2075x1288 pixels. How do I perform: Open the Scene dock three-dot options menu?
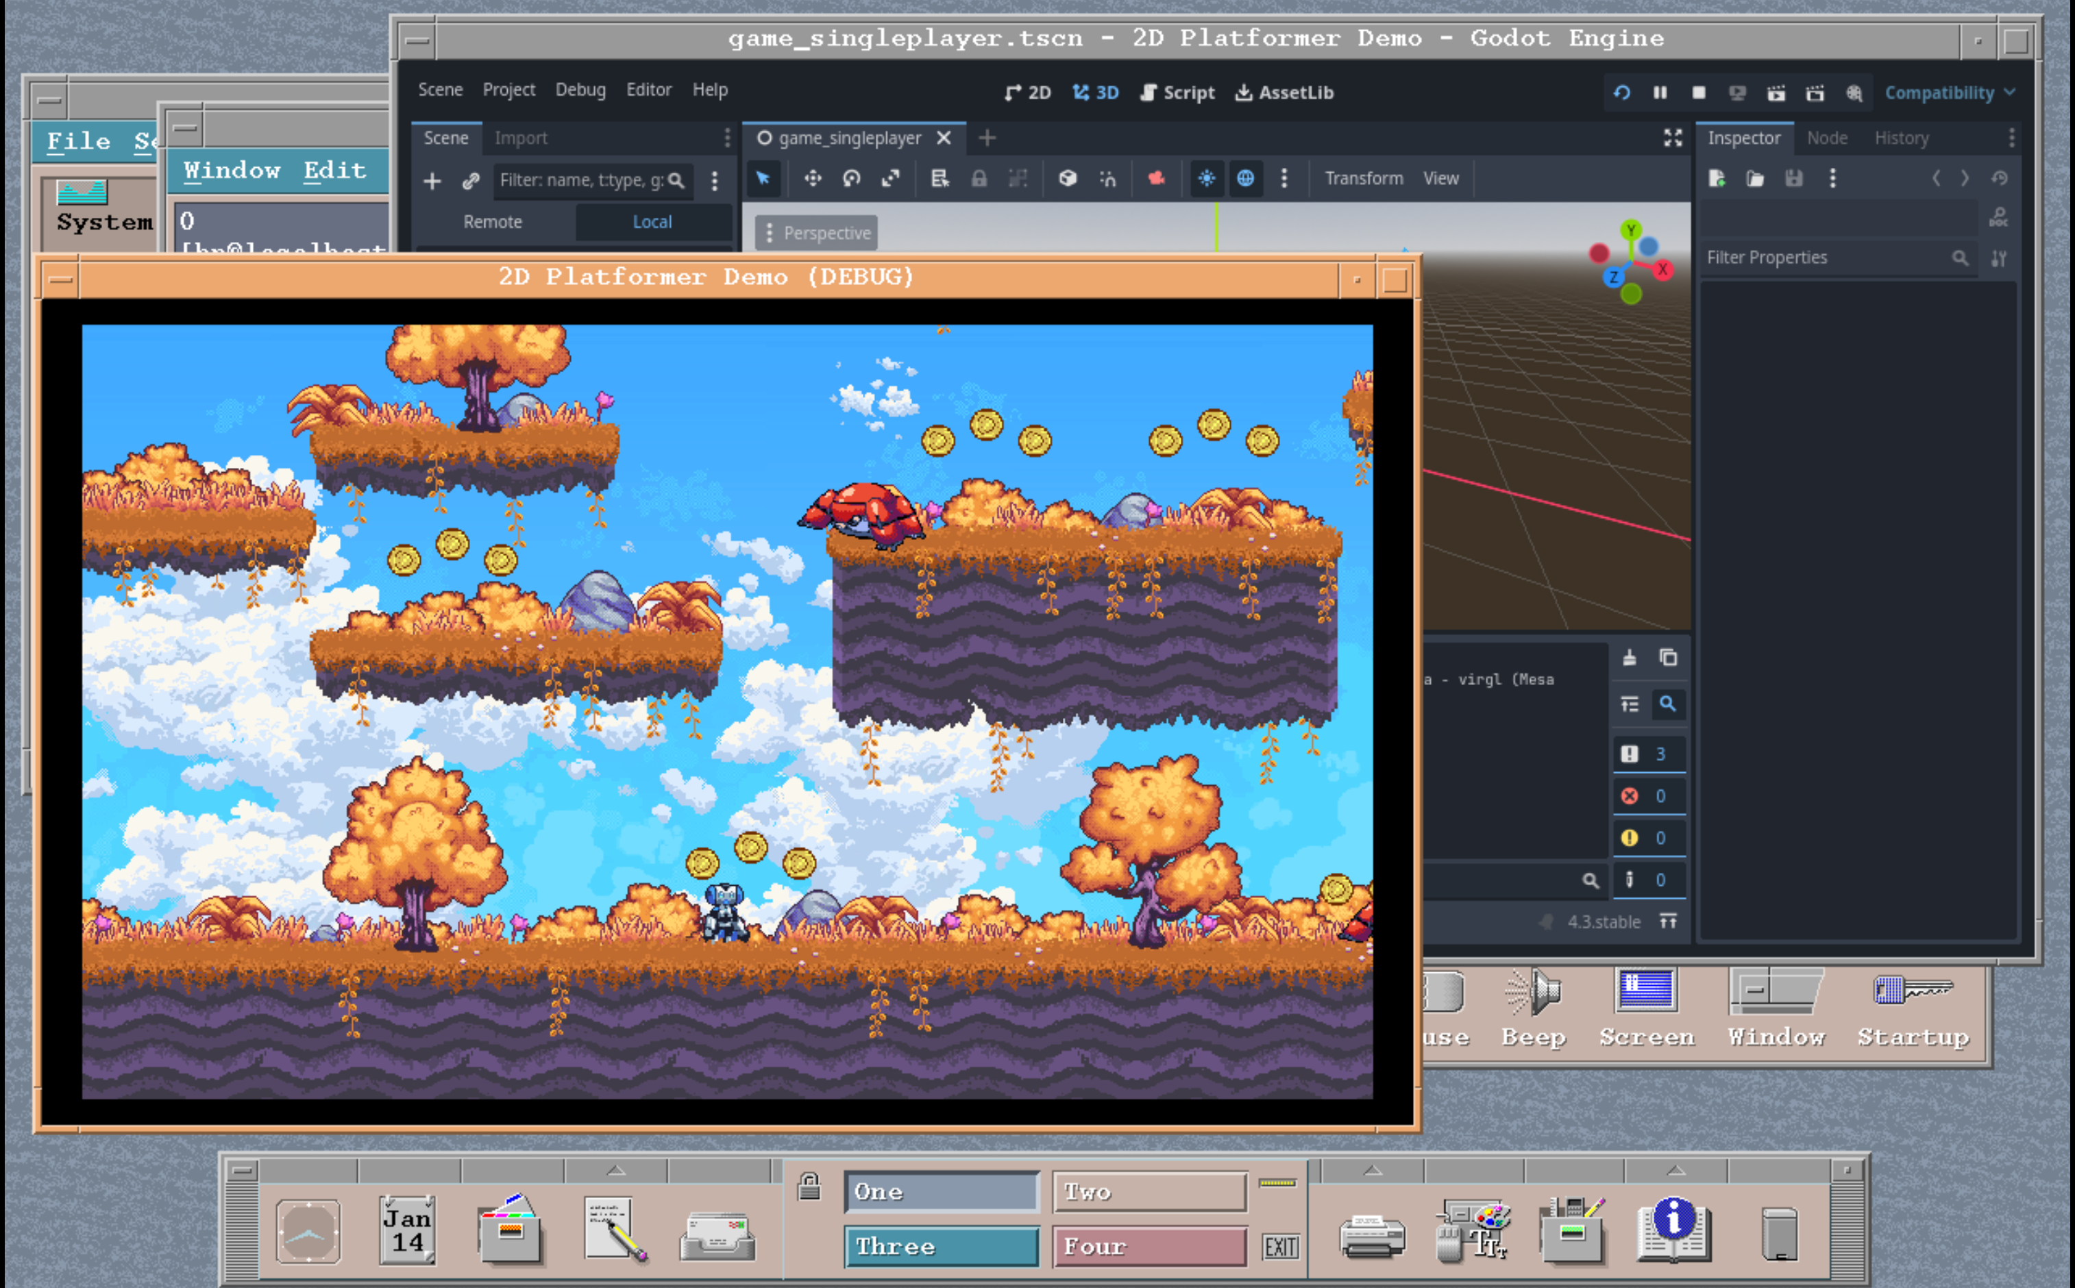[x=726, y=138]
